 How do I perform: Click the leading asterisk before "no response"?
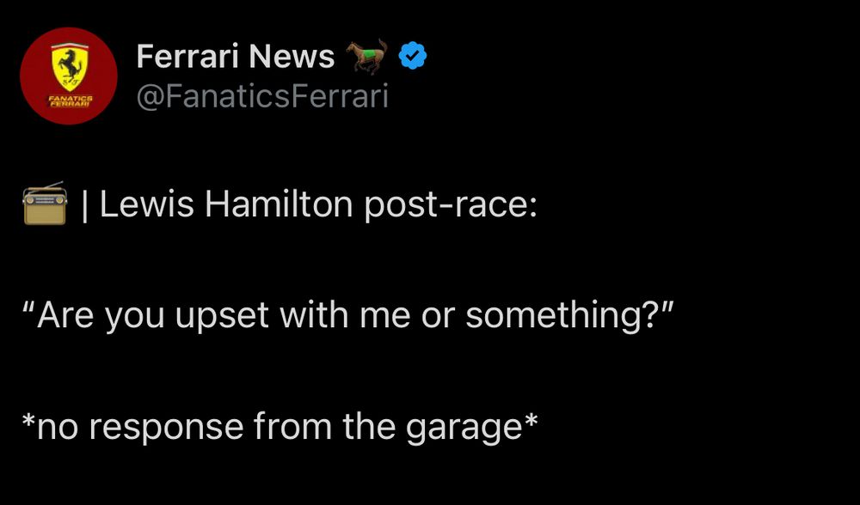[x=28, y=421]
